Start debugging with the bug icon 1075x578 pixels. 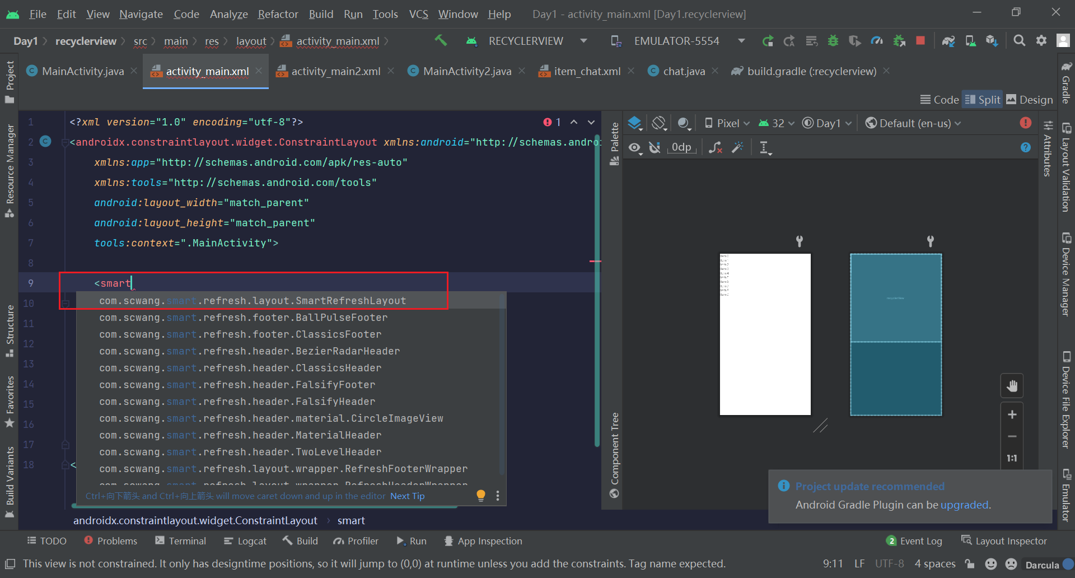pos(834,40)
